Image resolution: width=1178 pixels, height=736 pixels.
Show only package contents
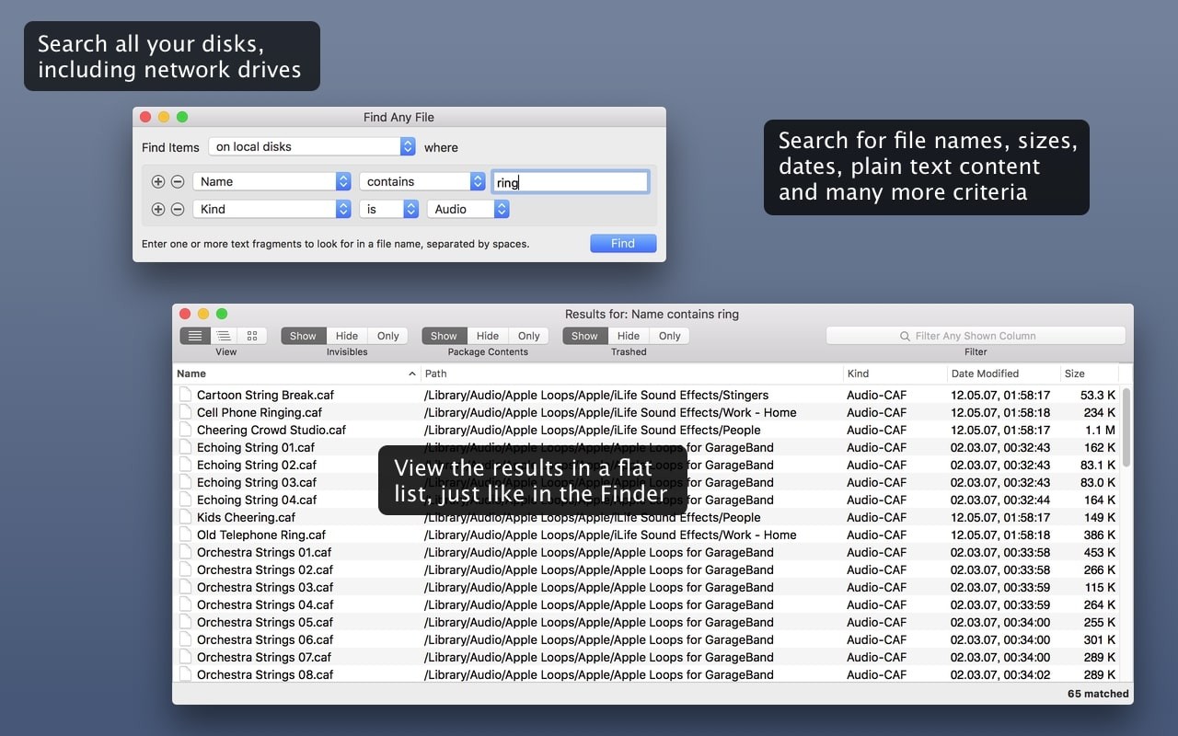click(x=528, y=336)
